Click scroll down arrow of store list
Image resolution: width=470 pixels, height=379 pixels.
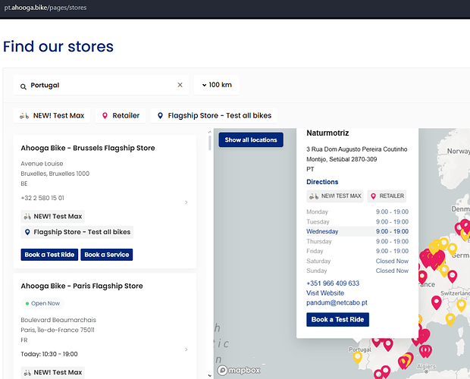209,375
